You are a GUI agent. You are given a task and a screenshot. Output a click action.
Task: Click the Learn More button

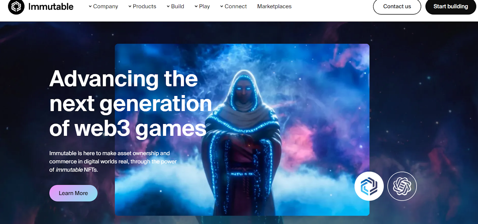(x=73, y=193)
